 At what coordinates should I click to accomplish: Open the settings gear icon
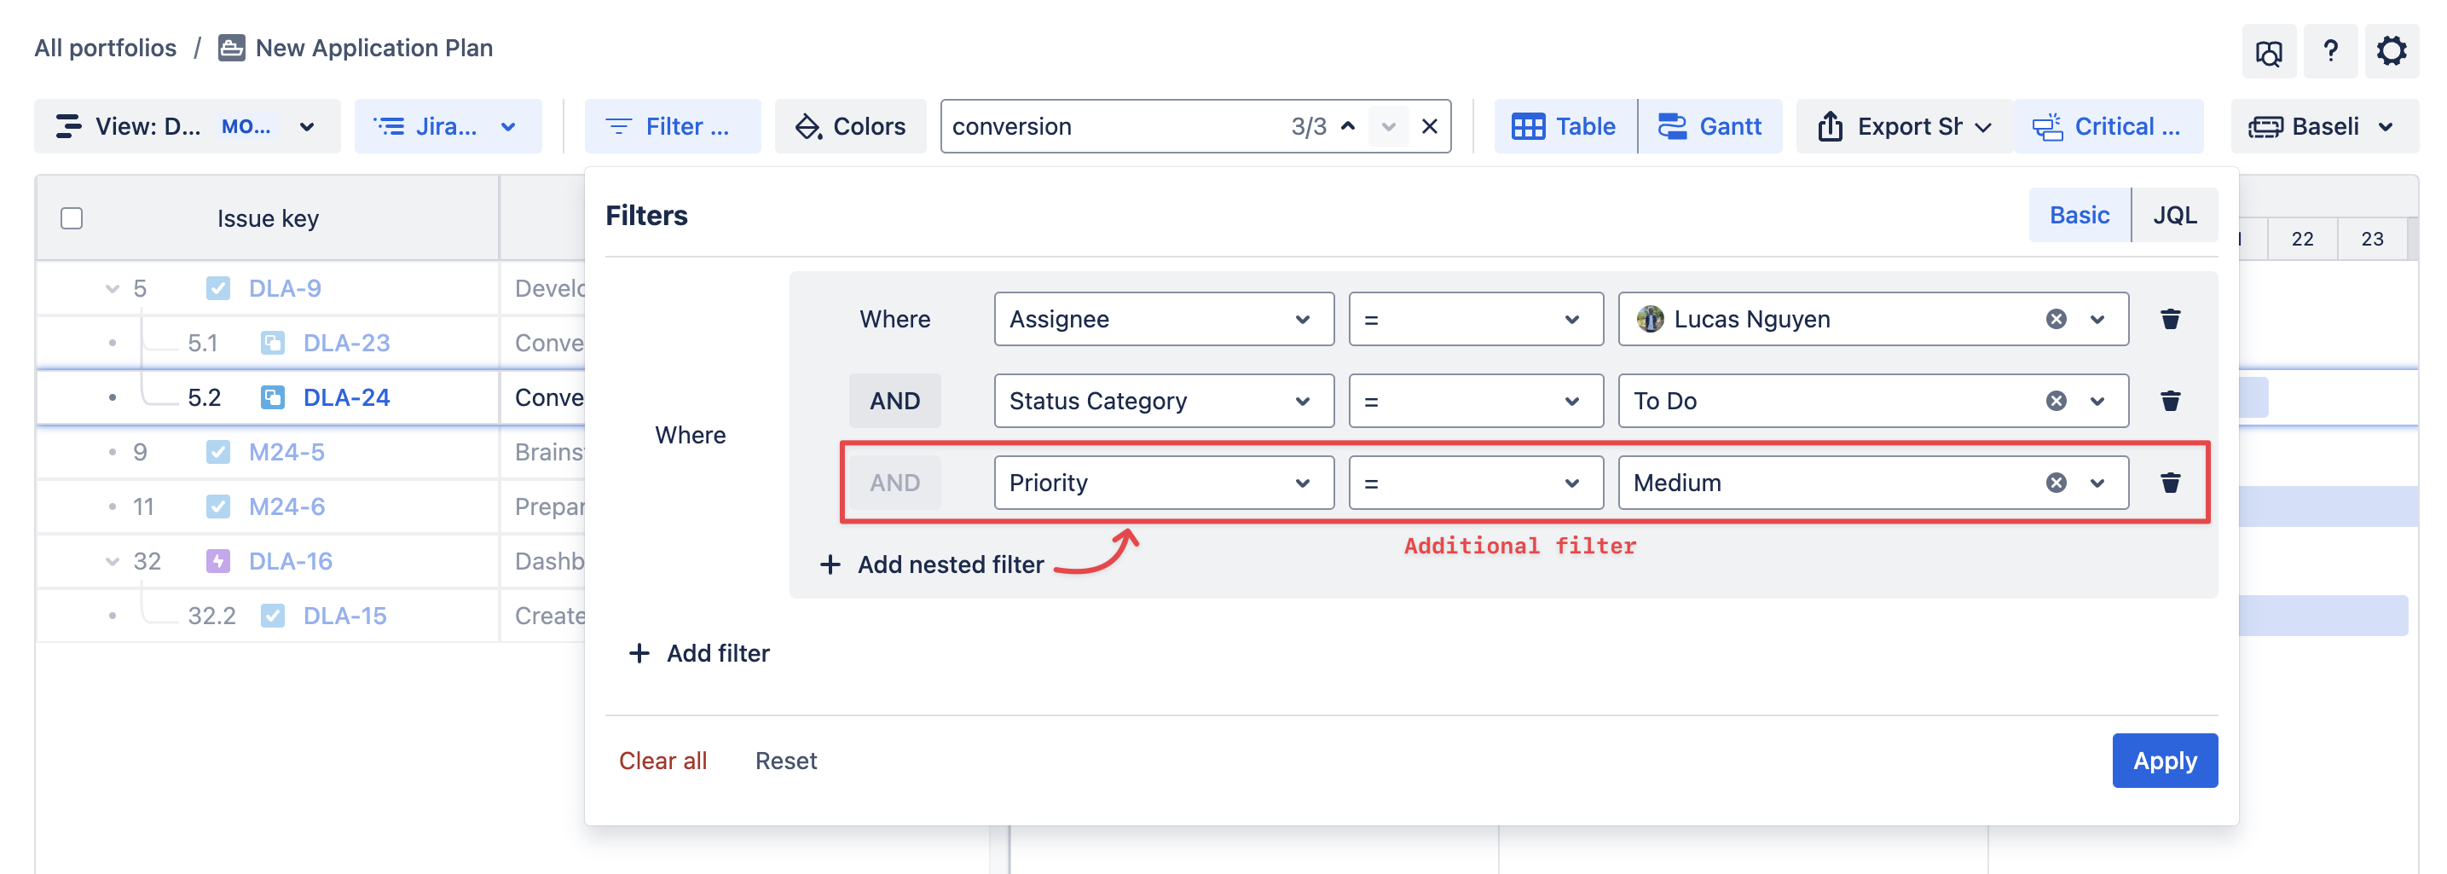pyautogui.click(x=2390, y=50)
